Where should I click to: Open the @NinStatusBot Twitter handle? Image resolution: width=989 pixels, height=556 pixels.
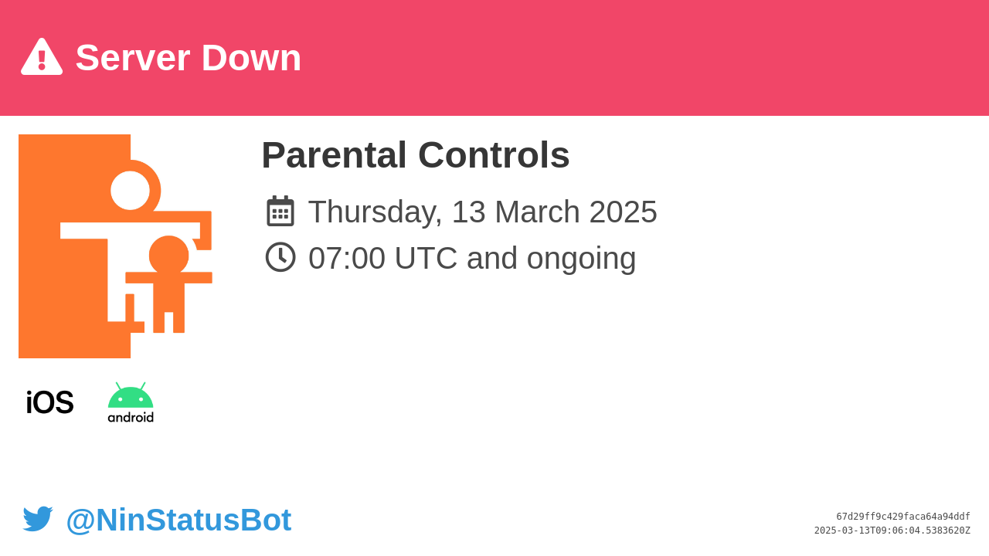pos(178,520)
